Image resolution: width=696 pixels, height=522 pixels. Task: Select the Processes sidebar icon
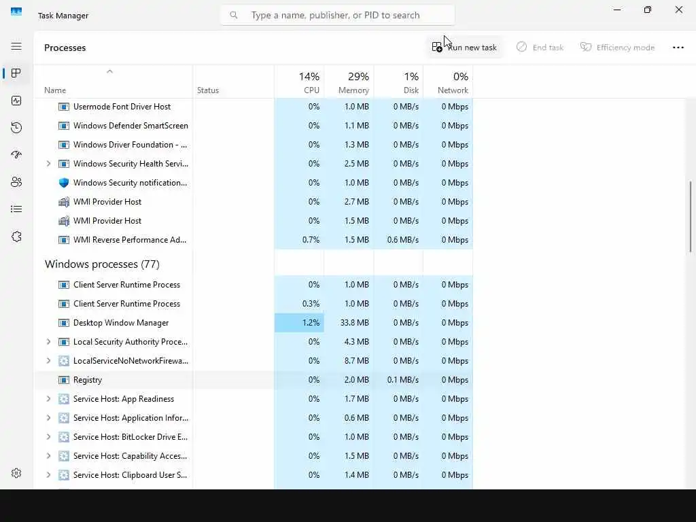(x=16, y=73)
